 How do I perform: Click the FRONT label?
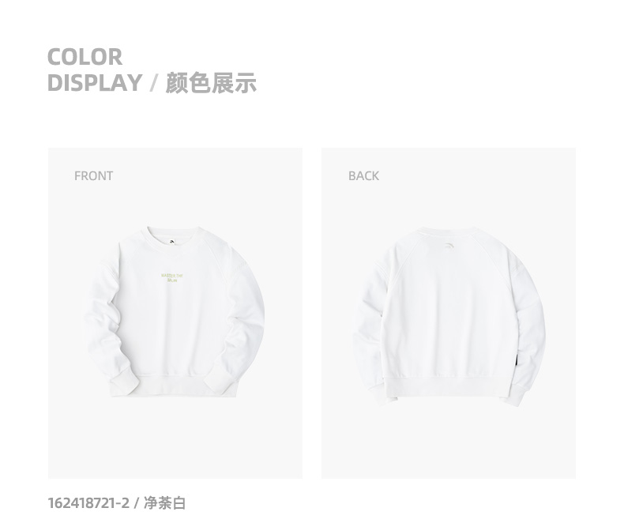click(93, 176)
